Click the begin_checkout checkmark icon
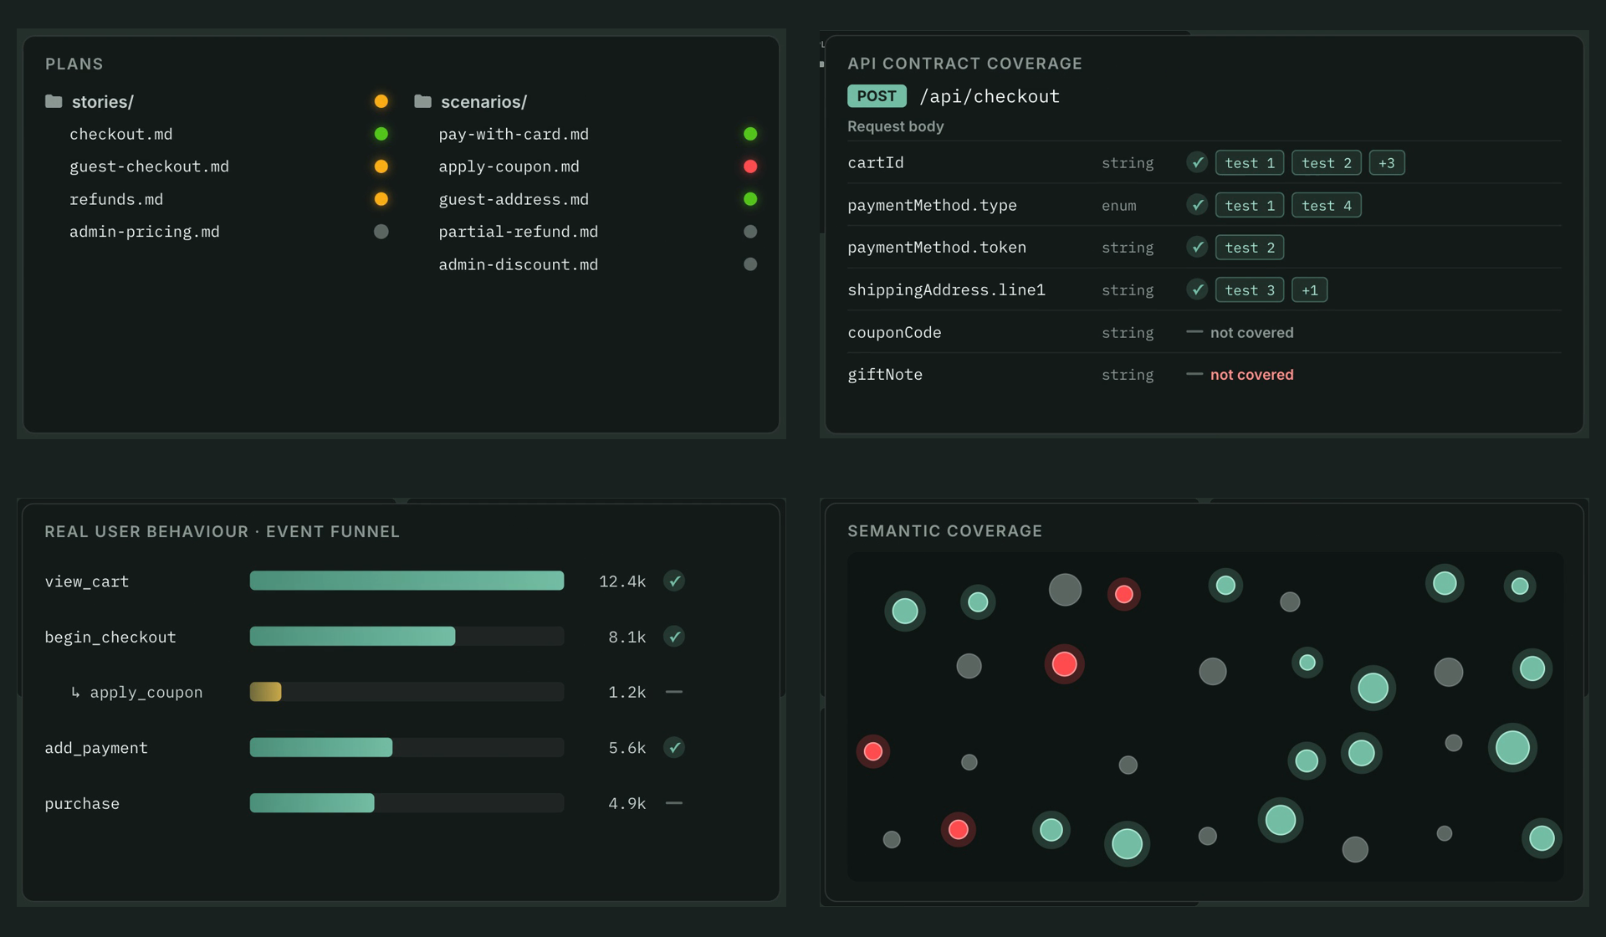1606x937 pixels. (x=674, y=637)
